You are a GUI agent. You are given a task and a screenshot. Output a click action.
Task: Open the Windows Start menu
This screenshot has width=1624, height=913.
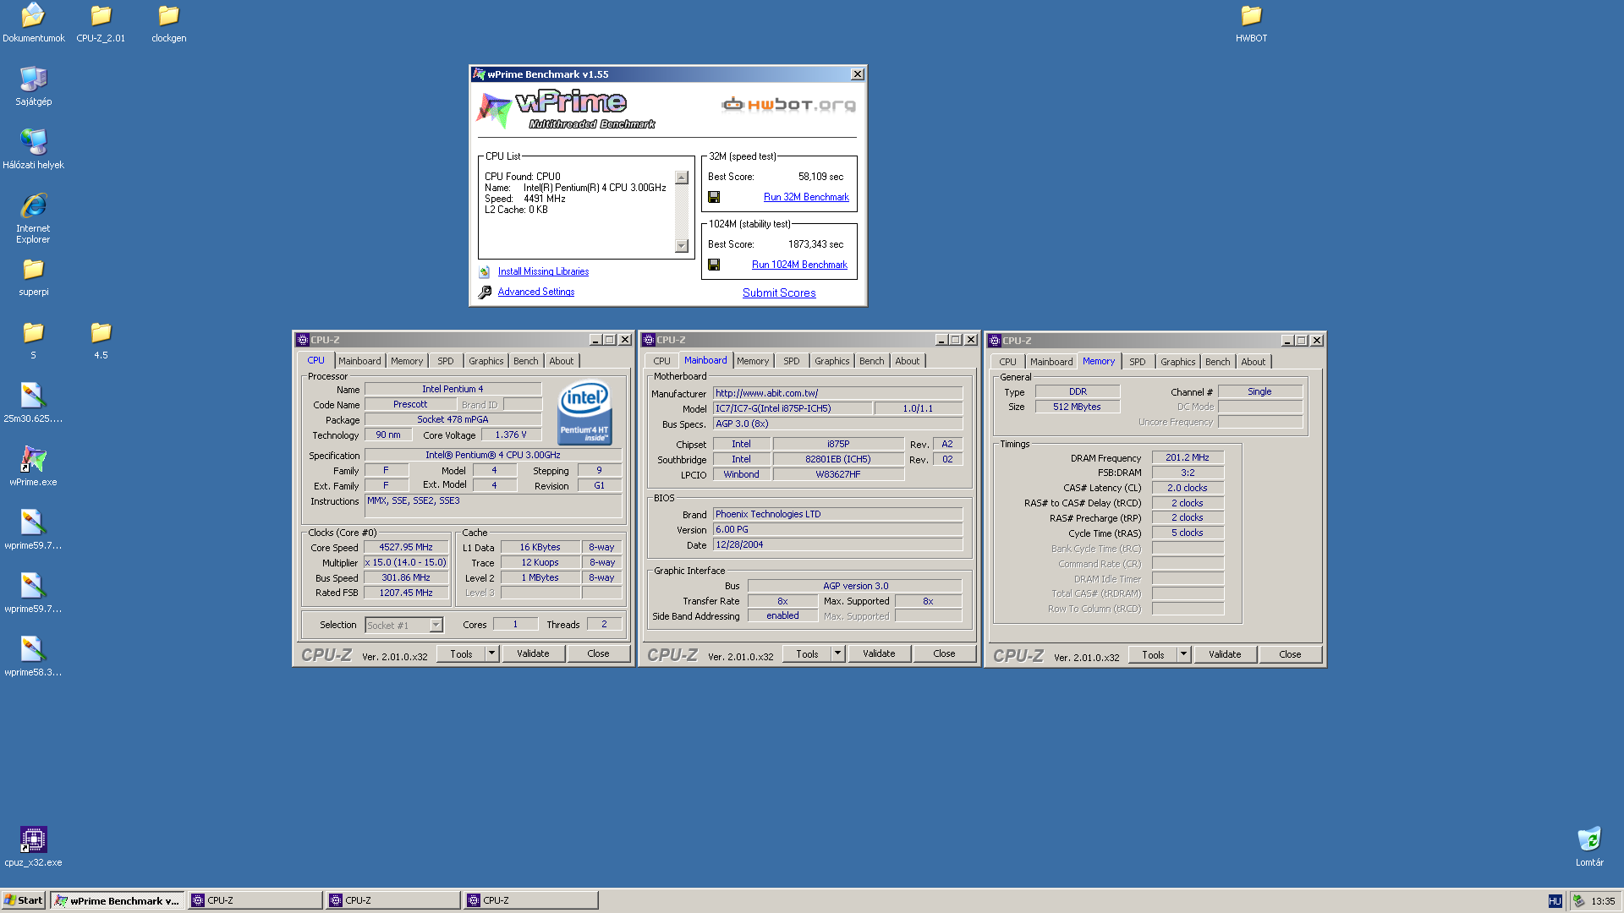(24, 900)
